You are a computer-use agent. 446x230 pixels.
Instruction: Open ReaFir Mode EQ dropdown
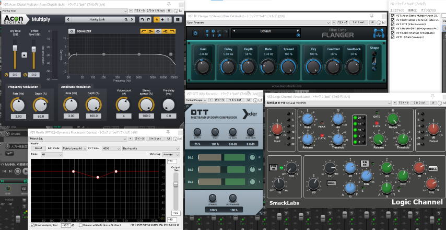tap(52, 154)
